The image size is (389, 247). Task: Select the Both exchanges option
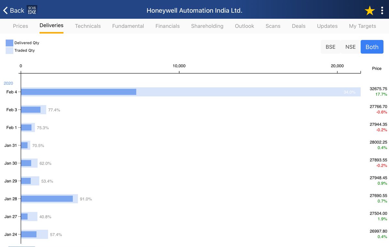(x=372, y=47)
